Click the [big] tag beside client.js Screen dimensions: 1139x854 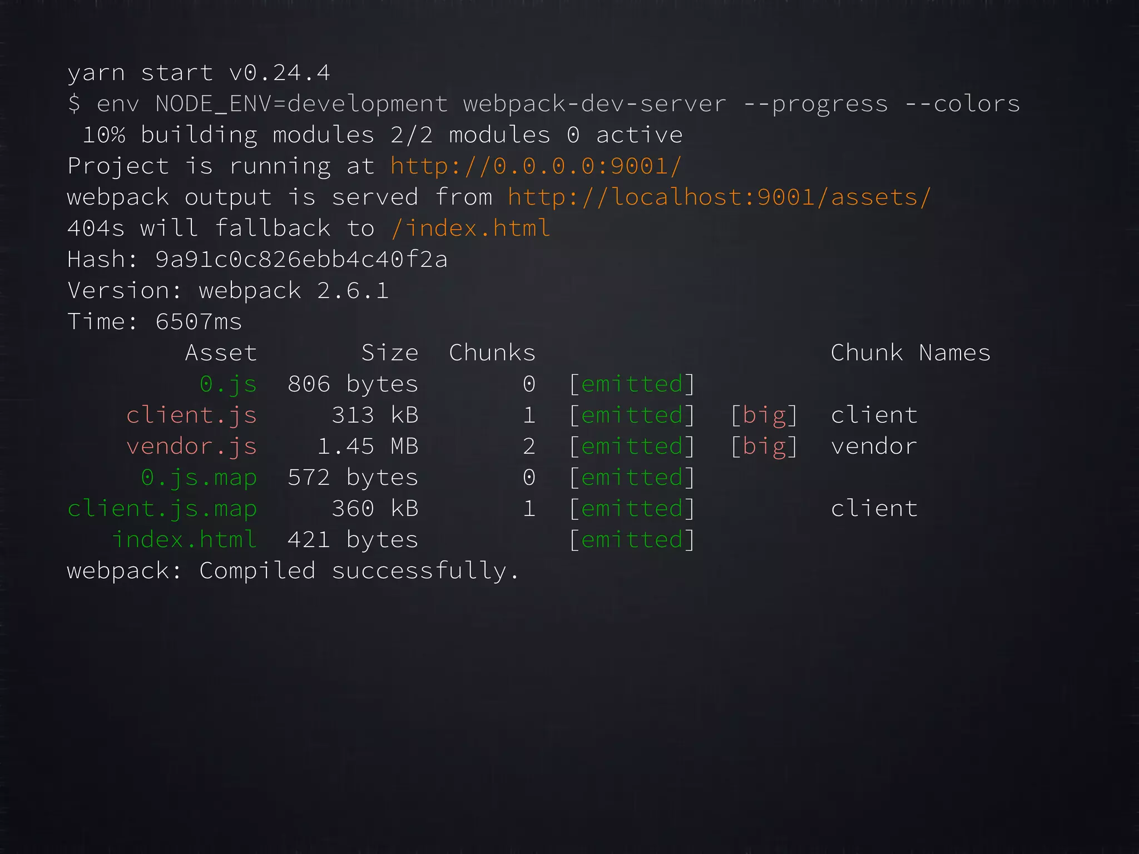click(764, 415)
